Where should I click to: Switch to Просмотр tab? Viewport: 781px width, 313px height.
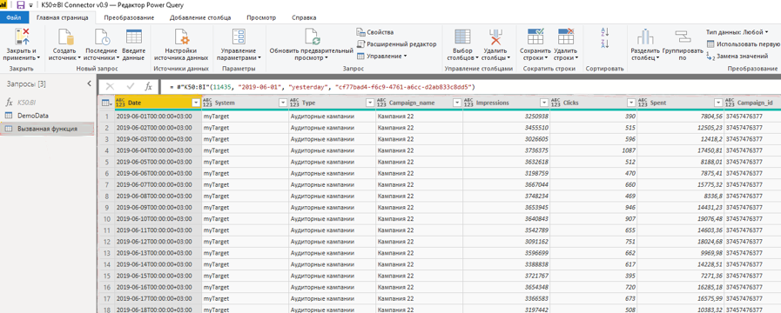261,17
